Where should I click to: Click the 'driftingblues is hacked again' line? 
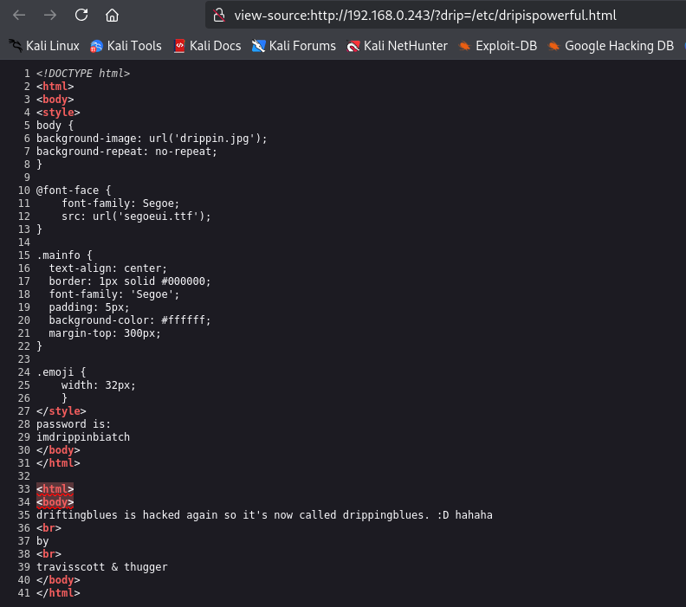pyautogui.click(x=264, y=515)
